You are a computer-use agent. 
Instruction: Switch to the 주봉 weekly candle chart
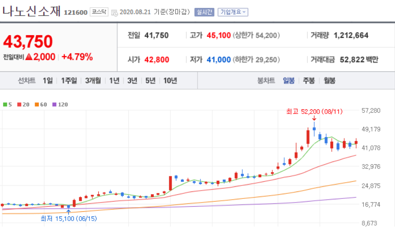coord(309,81)
